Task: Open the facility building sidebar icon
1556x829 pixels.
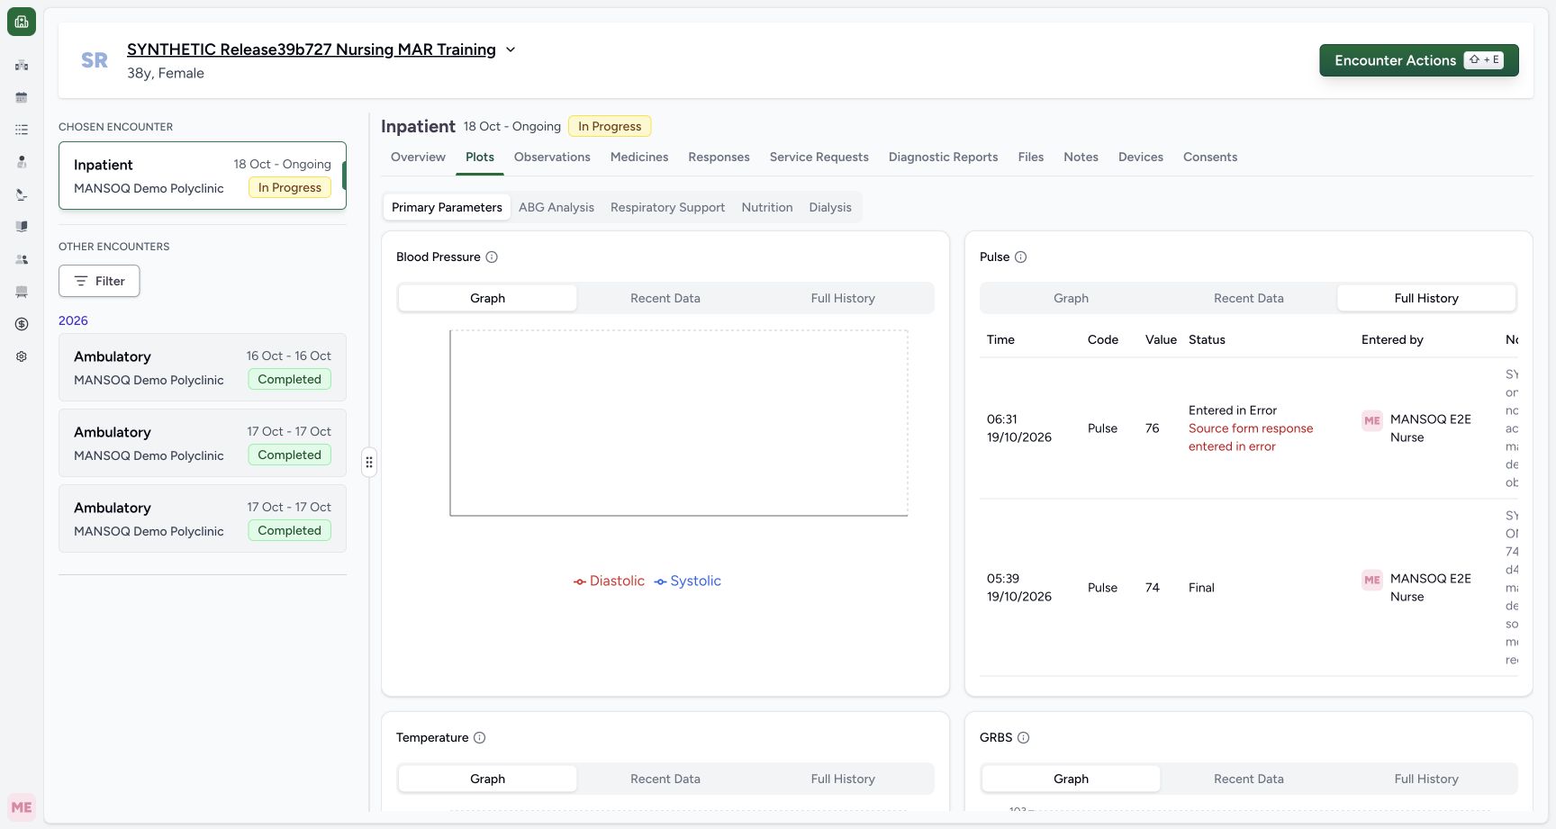Action: 22,65
